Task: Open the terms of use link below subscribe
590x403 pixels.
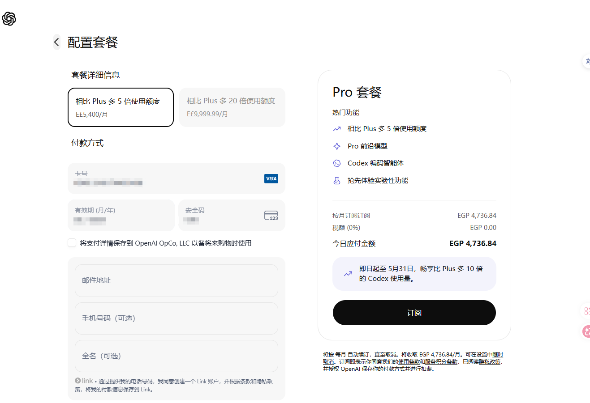Action: click(409, 362)
